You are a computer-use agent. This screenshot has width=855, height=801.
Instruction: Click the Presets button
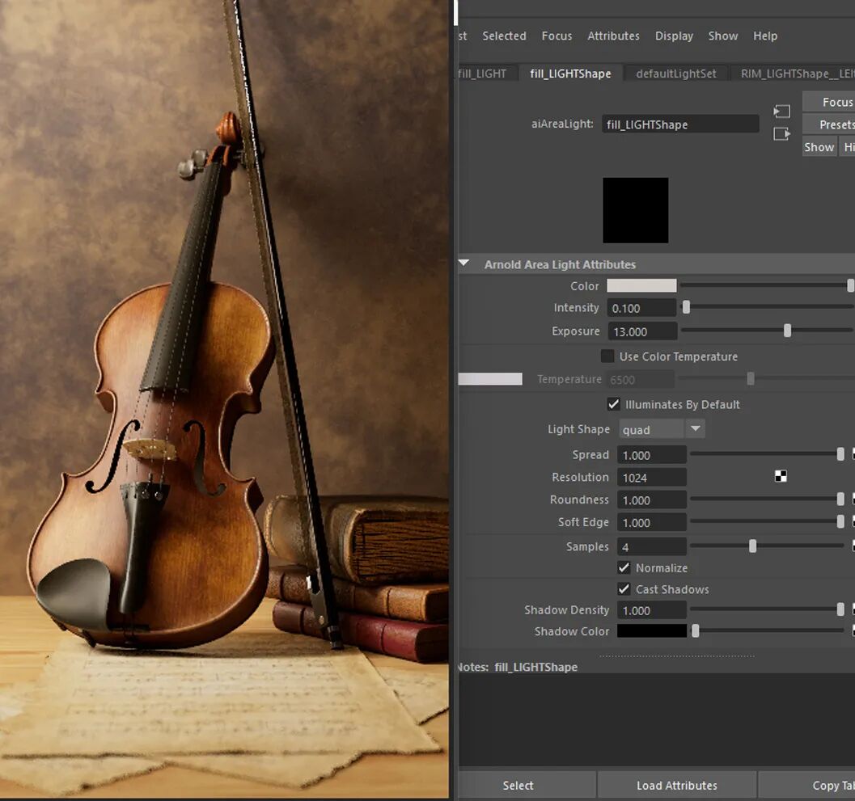click(x=830, y=124)
